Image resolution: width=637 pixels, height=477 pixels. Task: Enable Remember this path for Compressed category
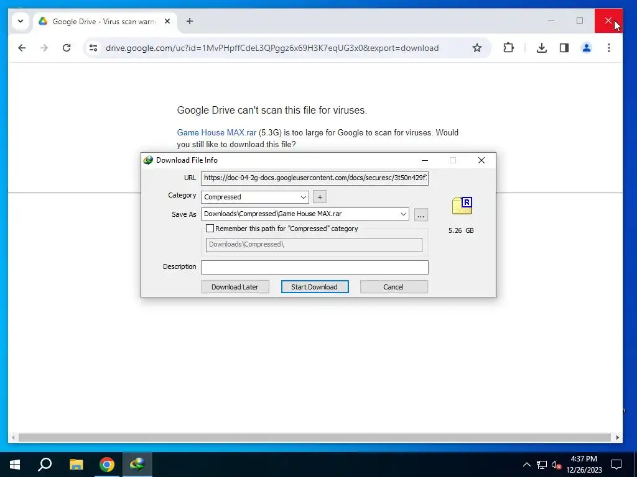(x=210, y=229)
